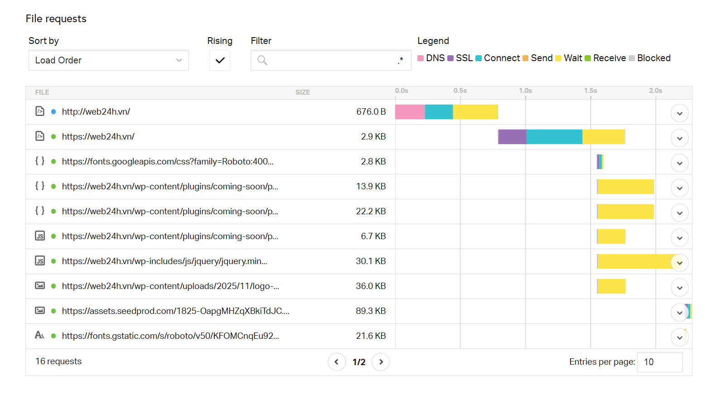Toggle the Rising sort order checkbox
Image resolution: width=716 pixels, height=395 pixels.
tap(220, 60)
